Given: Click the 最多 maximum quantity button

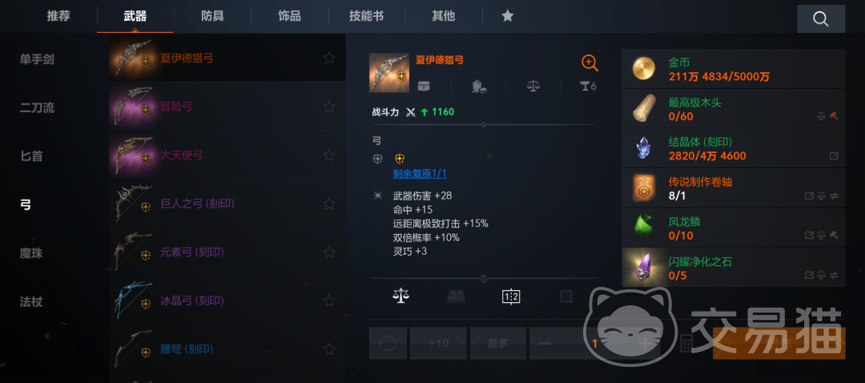Looking at the screenshot, I should (498, 343).
